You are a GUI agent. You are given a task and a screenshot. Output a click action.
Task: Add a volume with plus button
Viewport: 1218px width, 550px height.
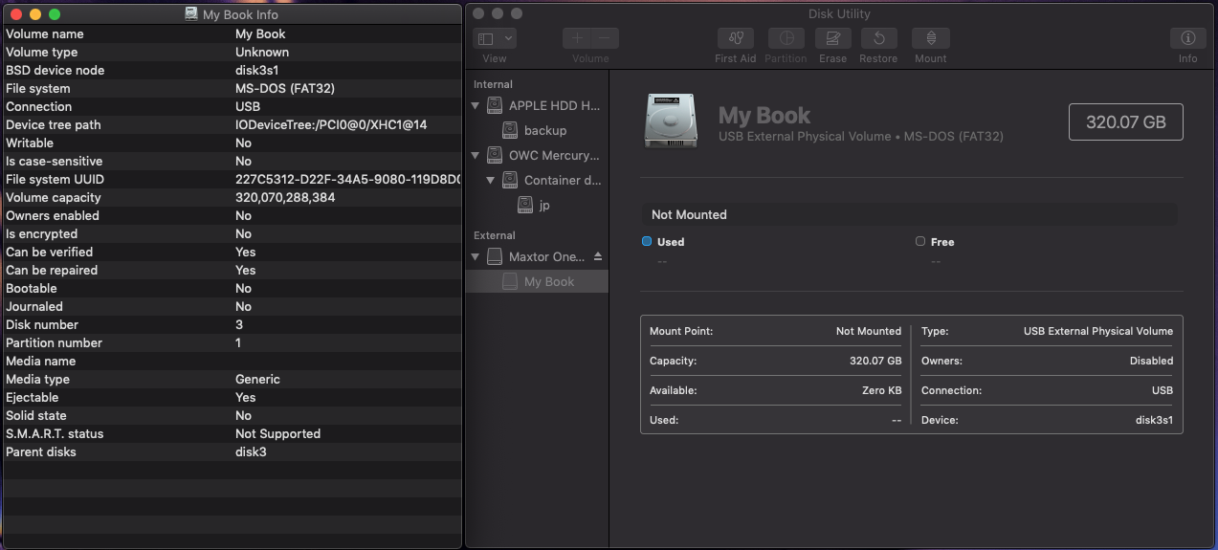point(577,38)
